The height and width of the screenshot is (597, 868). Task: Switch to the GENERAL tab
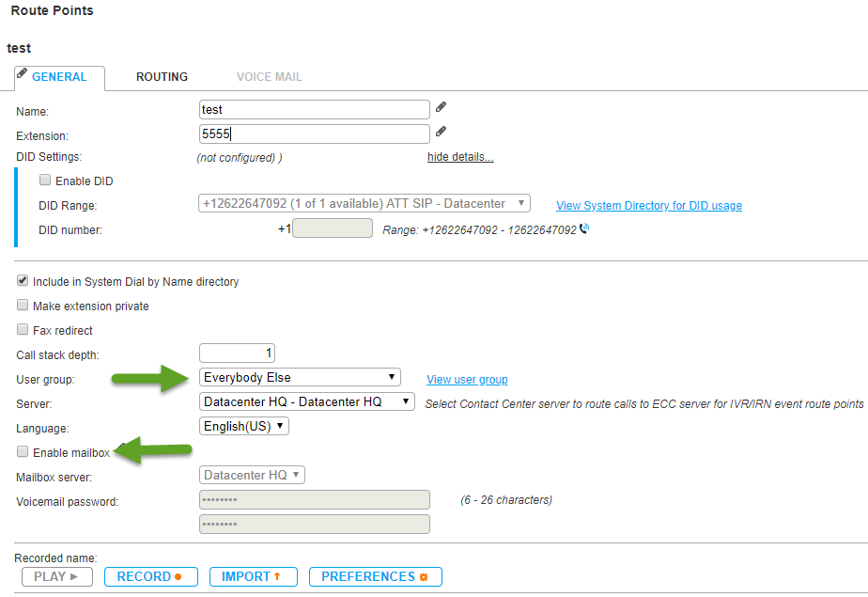coord(59,77)
